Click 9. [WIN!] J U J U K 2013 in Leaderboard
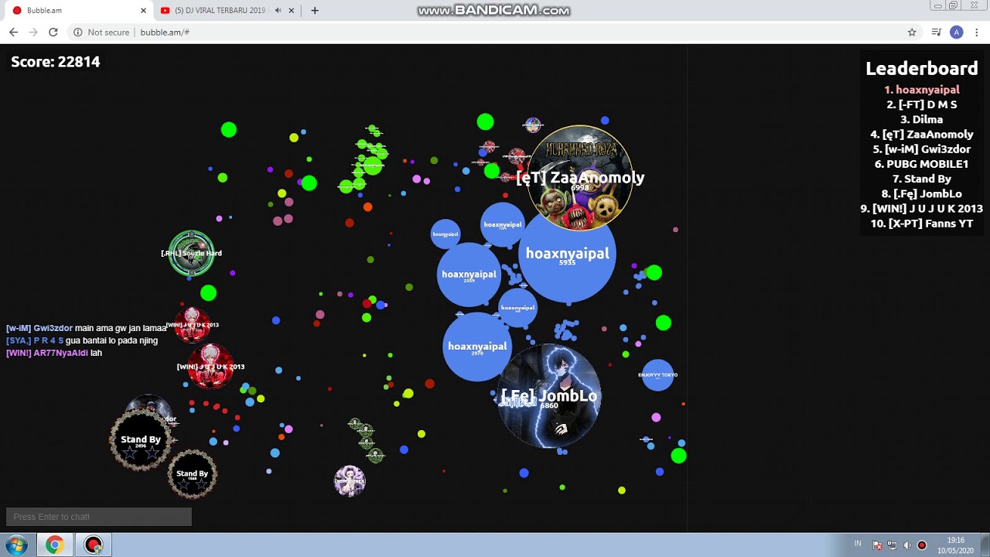990x557 pixels. (922, 209)
